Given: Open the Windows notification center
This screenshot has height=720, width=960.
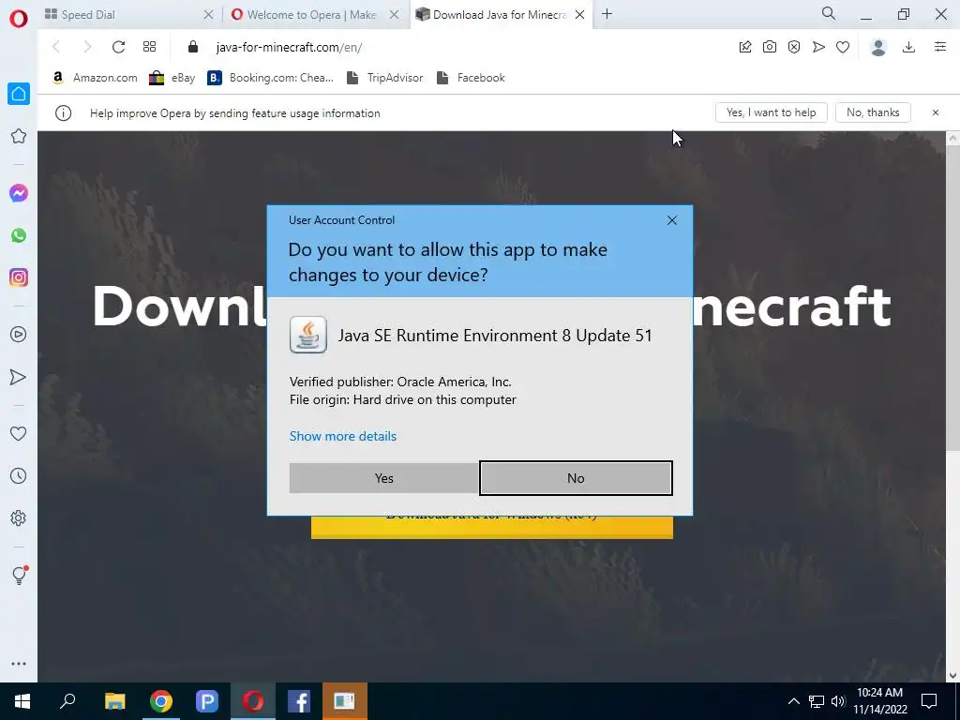Looking at the screenshot, I should (929, 701).
